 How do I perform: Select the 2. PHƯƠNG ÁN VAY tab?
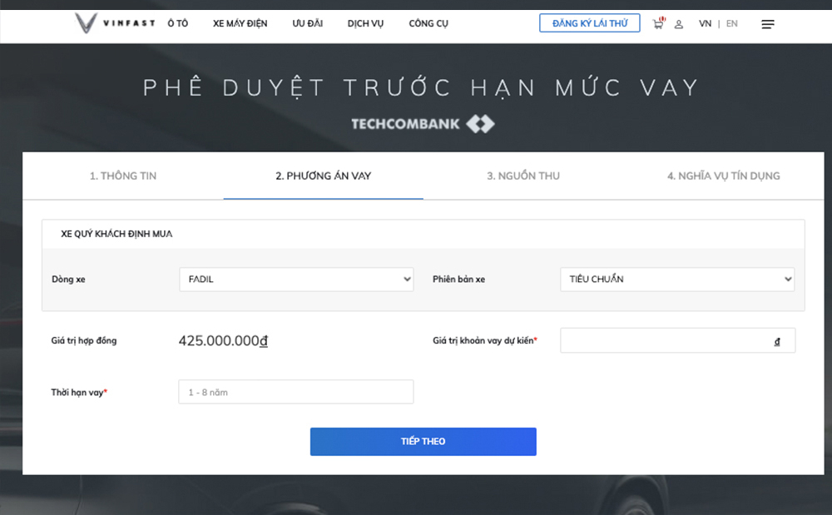[323, 176]
